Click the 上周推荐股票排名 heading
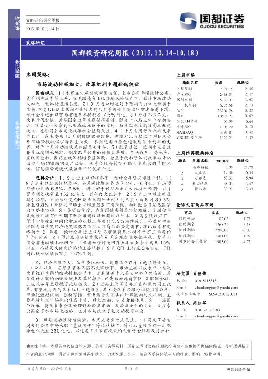 click(x=195, y=153)
